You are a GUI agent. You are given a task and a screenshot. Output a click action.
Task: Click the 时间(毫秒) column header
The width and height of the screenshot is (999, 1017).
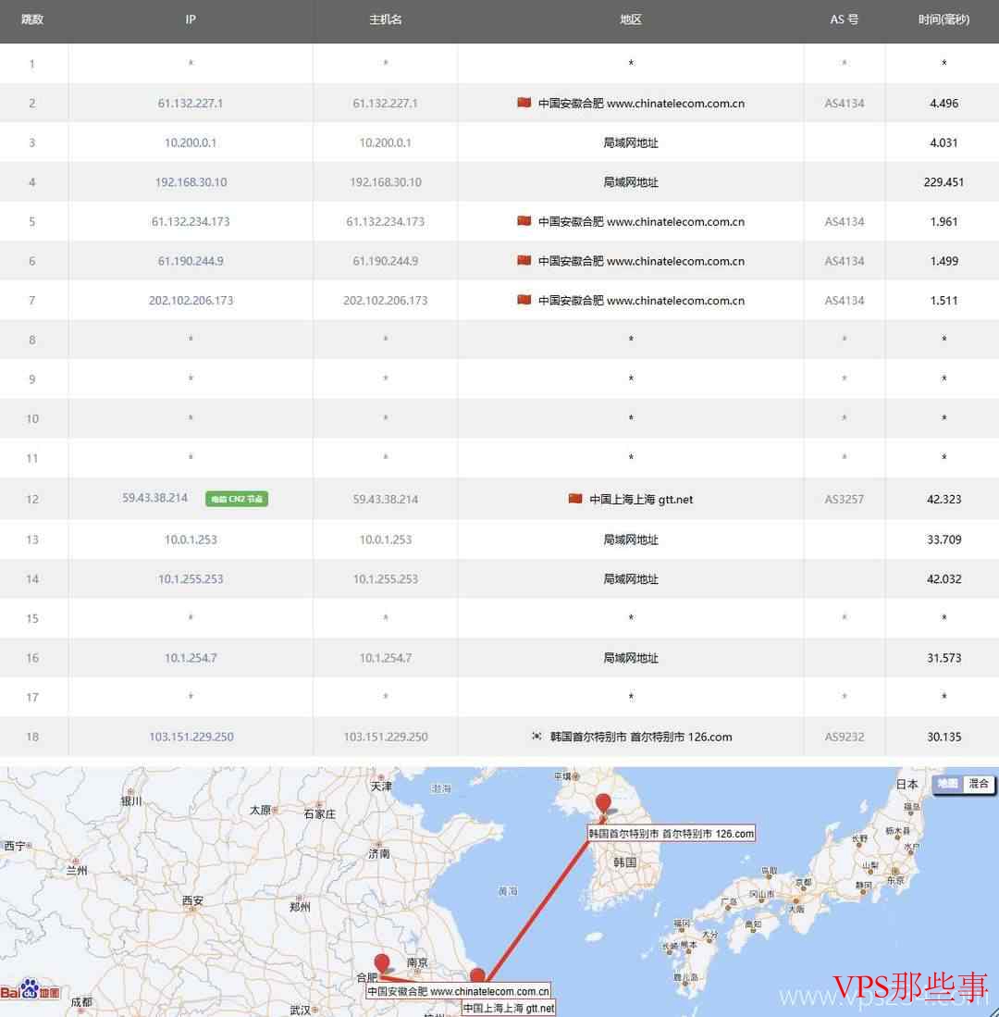point(943,19)
